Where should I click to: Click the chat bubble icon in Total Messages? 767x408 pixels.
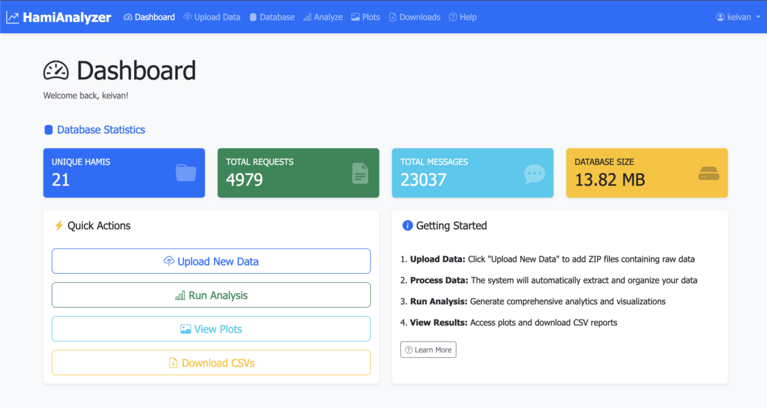click(534, 174)
